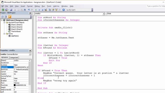Screen dimensions: 165x93
Task: Open Find with the binoculars icon
Action: 25,10
